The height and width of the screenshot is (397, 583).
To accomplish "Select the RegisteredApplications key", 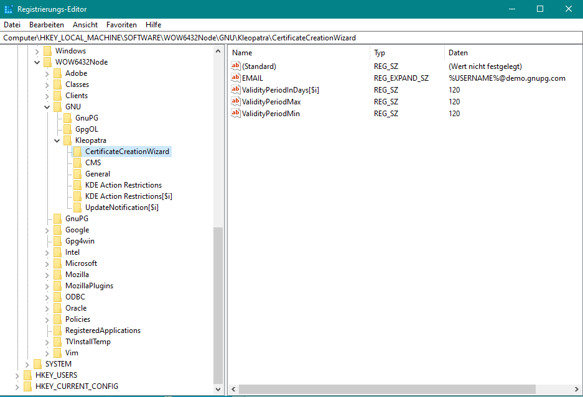I will (x=103, y=331).
